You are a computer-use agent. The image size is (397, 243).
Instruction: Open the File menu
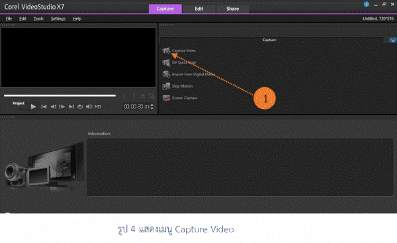(x=9, y=18)
